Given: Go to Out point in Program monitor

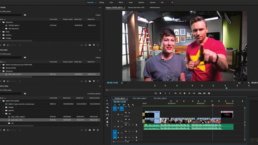Looking at the screenshot, I should (194, 93).
